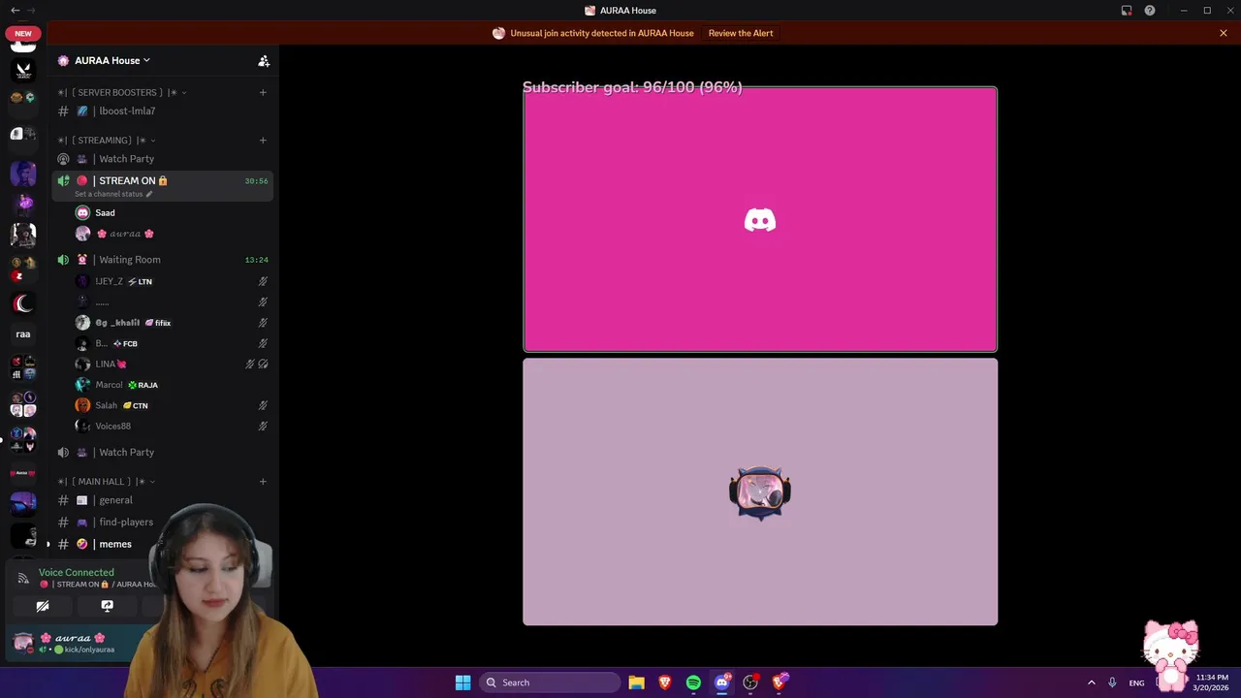Open auraa user profile panel at bottom
The image size is (1241, 698).
tap(78, 643)
